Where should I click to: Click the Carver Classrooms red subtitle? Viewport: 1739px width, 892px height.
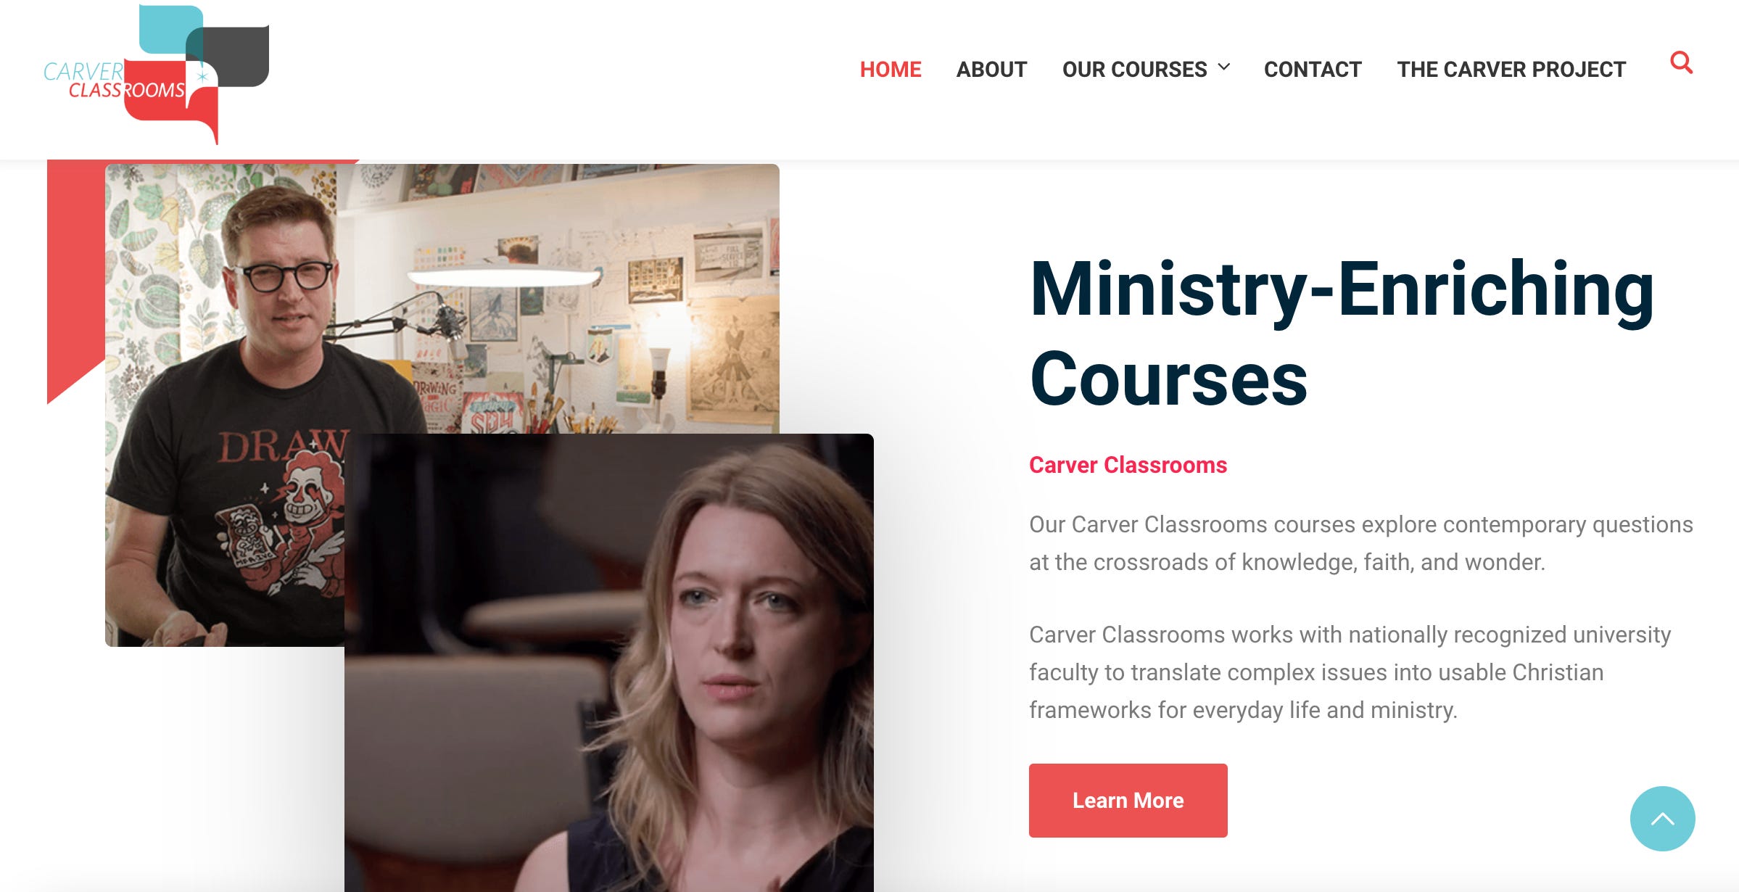[x=1128, y=465]
